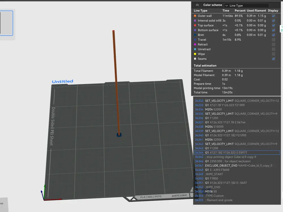Enable Unretract display checkbox
283x212 pixels.
point(273,49)
